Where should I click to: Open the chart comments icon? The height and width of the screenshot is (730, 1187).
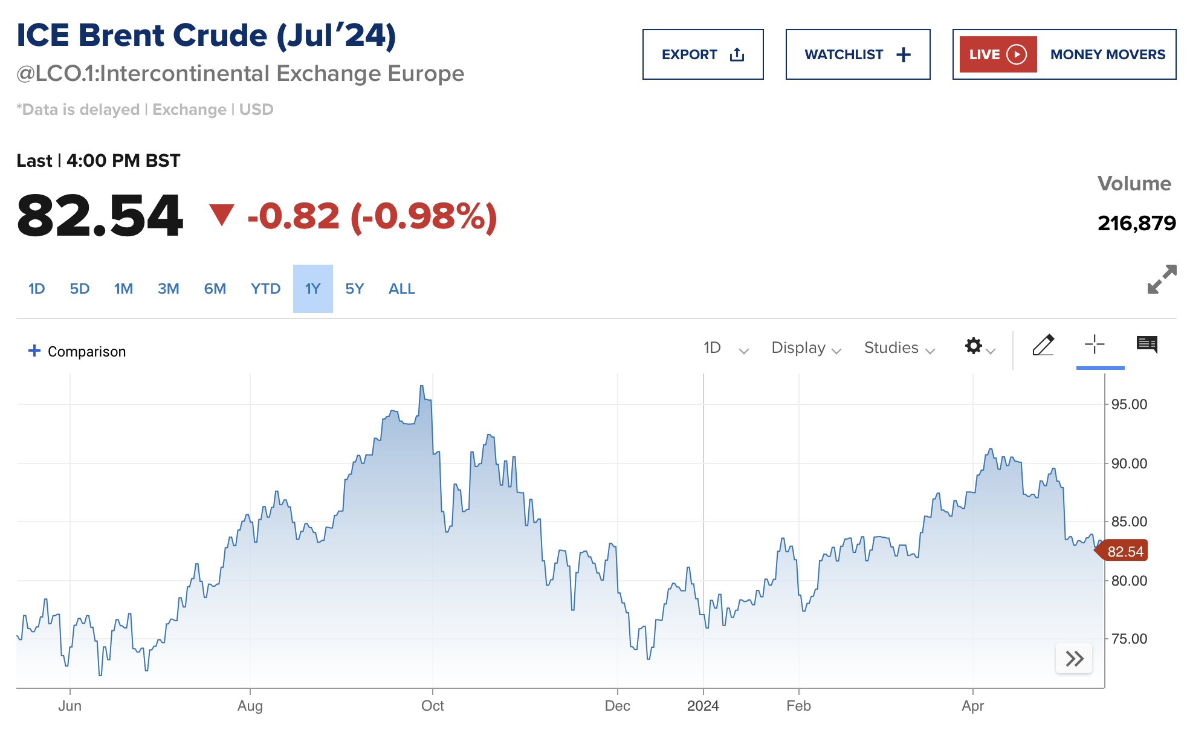pos(1147,345)
